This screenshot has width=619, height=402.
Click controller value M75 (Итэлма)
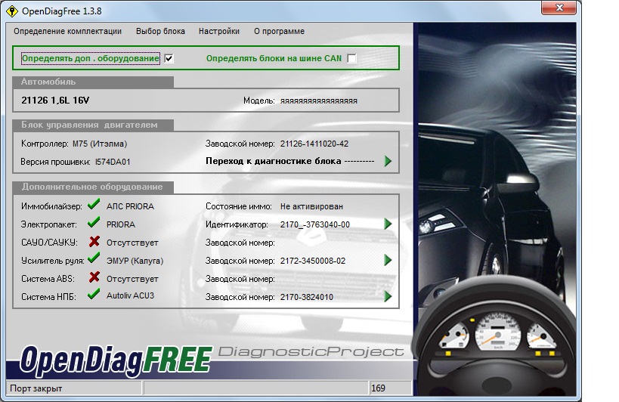[100, 144]
